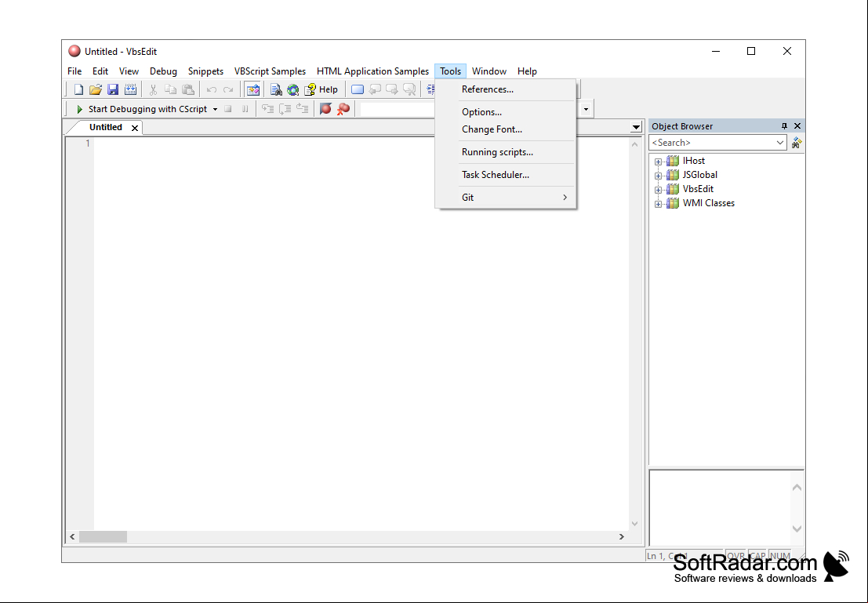Click the previous bookmark icon
Viewport: 868px width, 603px height.
click(375, 89)
